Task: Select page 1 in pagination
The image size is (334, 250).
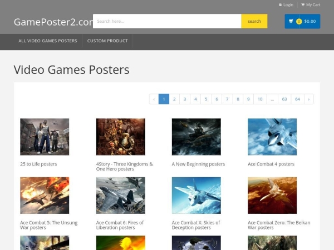Action: pos(164,99)
